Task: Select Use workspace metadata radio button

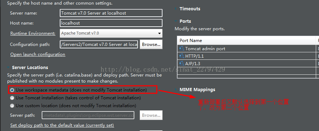Action: coord(12,90)
